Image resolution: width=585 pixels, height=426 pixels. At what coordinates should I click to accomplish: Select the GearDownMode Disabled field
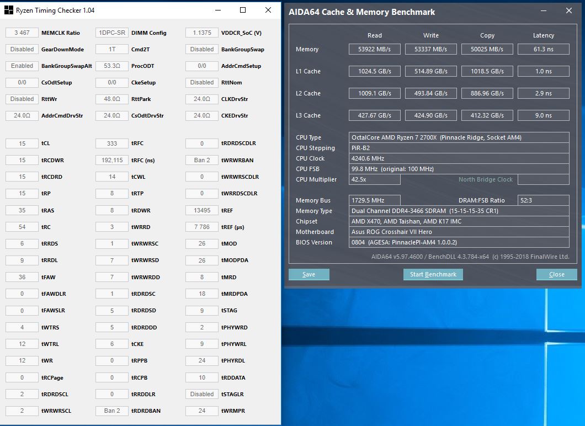(22, 49)
